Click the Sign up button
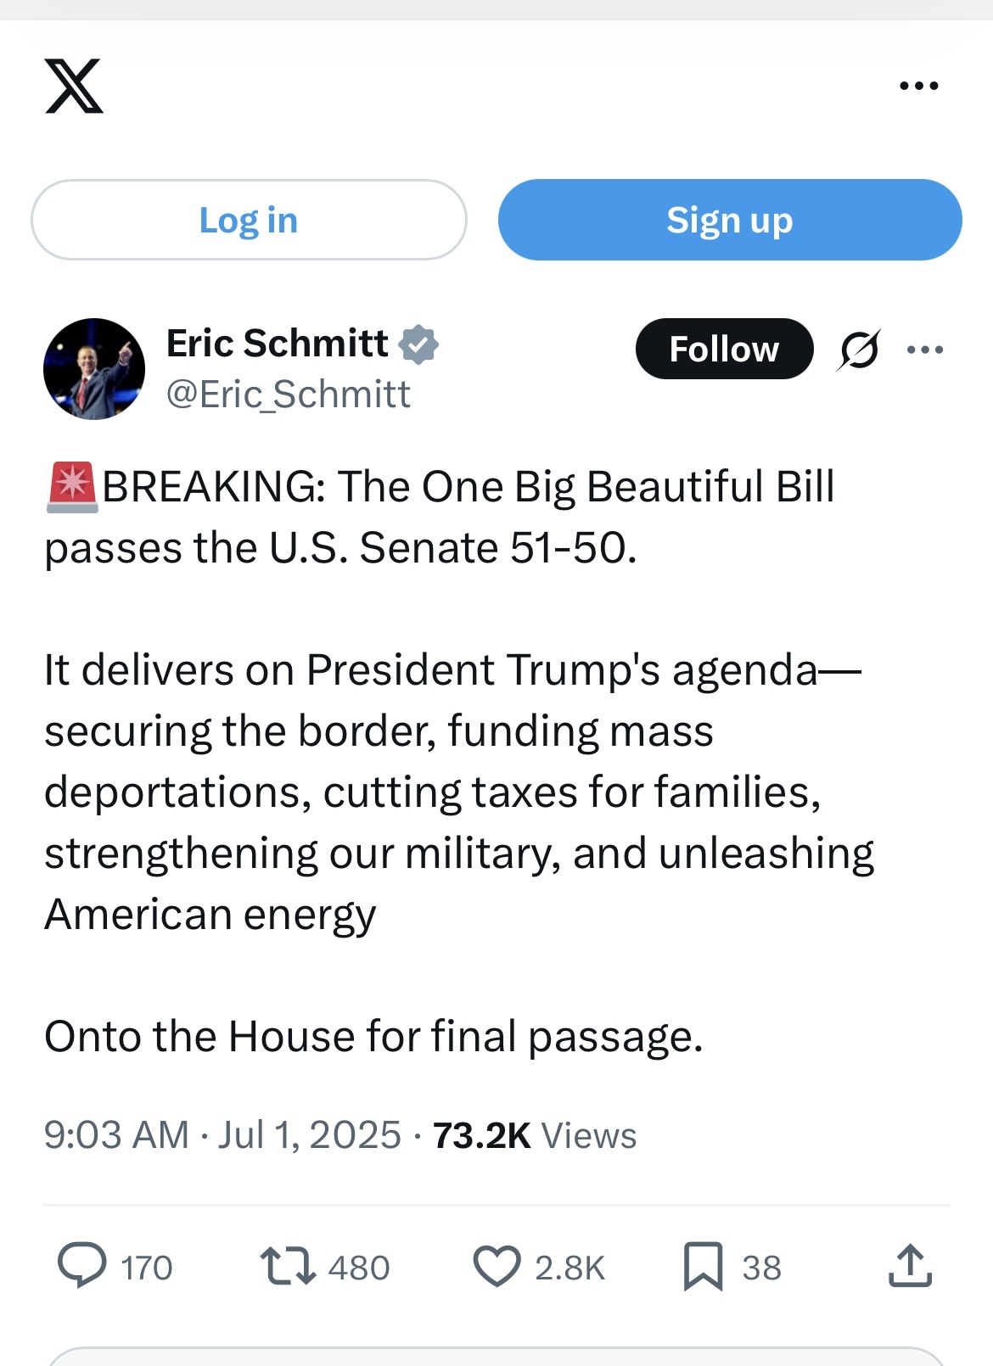Viewport: 993px width, 1366px height. click(x=730, y=220)
